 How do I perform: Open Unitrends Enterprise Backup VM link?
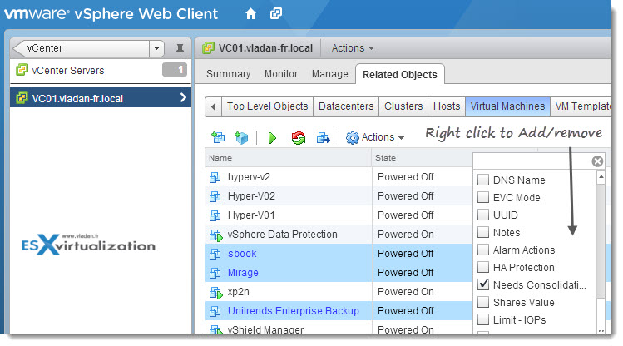click(294, 311)
